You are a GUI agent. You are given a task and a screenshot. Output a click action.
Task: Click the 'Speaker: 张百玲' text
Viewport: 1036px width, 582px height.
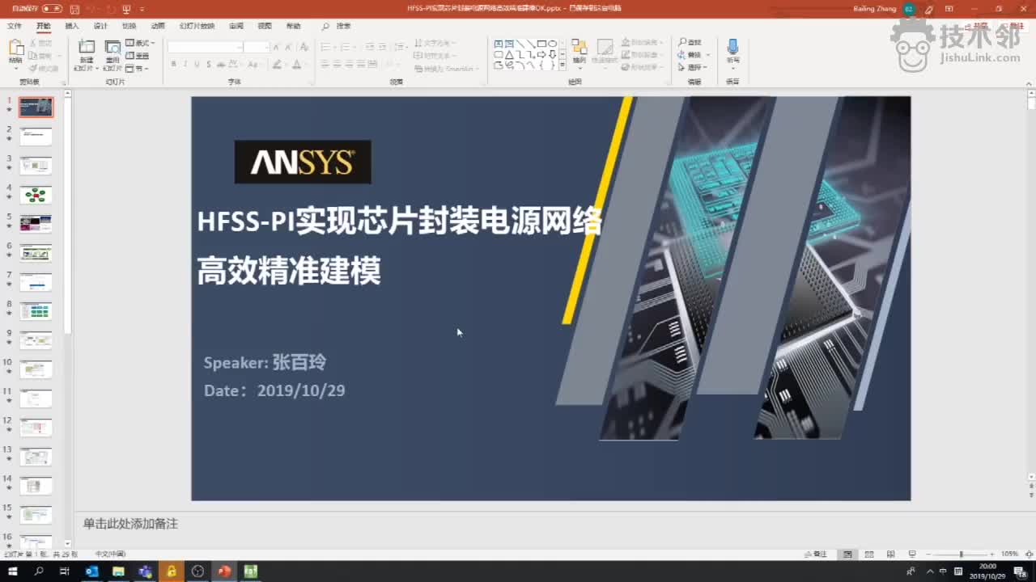265,362
